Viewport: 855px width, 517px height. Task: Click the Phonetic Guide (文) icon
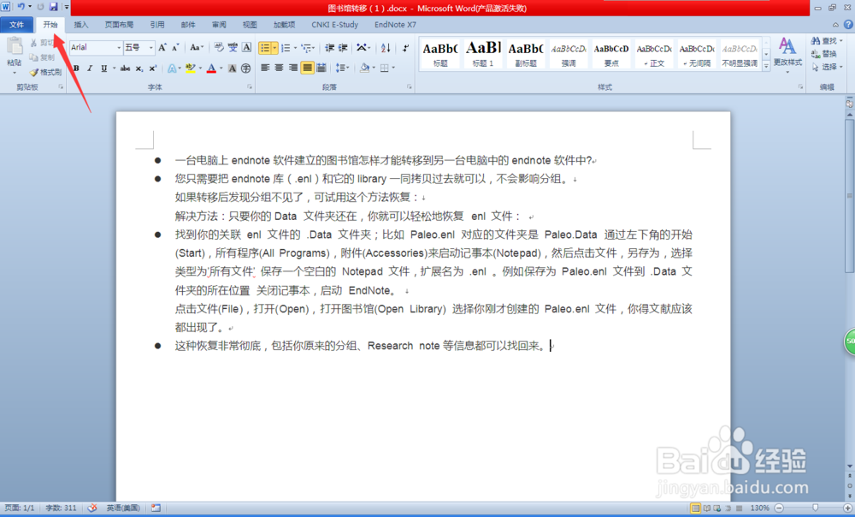233,47
